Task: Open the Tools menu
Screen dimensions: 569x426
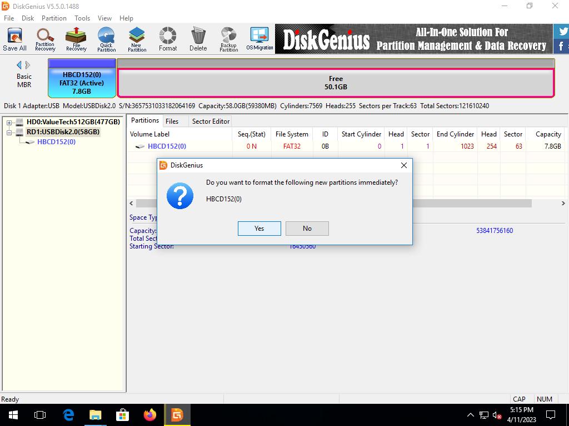Action: [82, 18]
